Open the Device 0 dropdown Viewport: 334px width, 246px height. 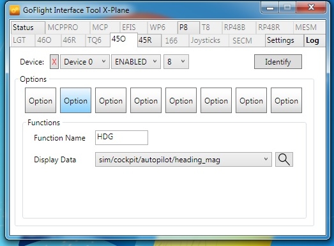(85, 62)
